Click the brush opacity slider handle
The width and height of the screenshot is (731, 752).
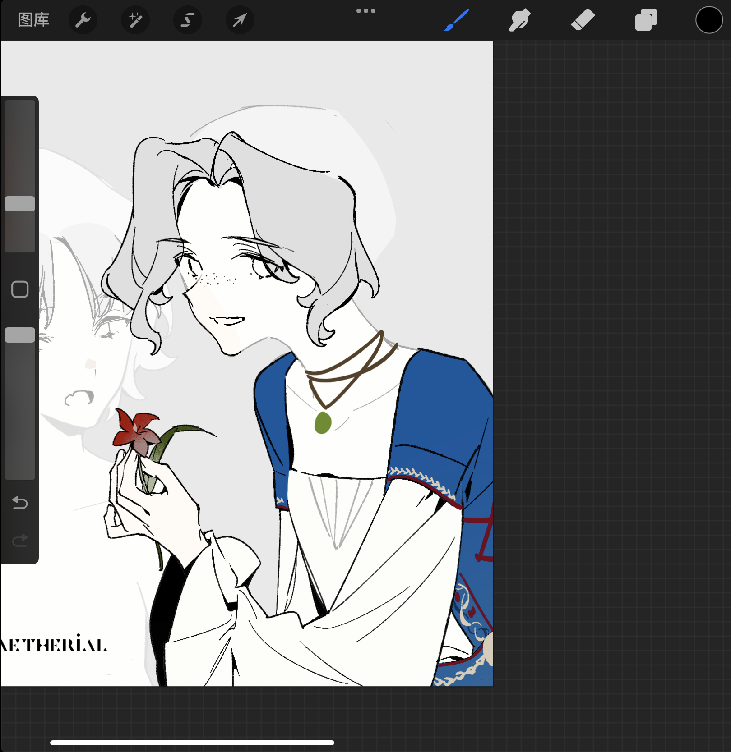20,335
